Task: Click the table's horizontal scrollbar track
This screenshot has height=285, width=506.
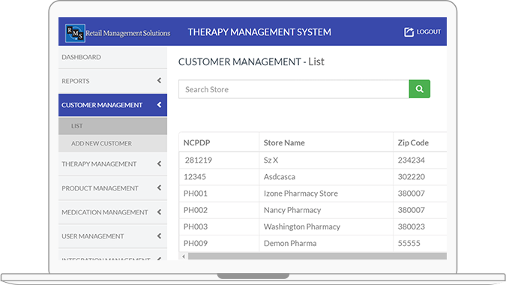Action: pyautogui.click(x=317, y=256)
